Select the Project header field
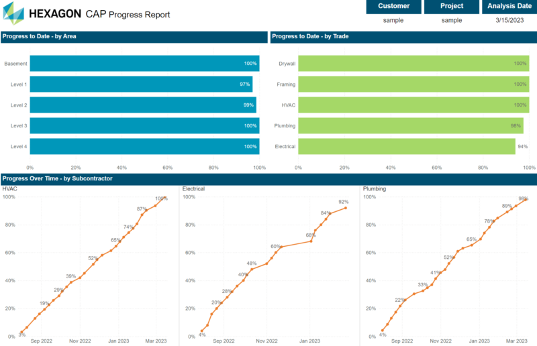 click(451, 7)
